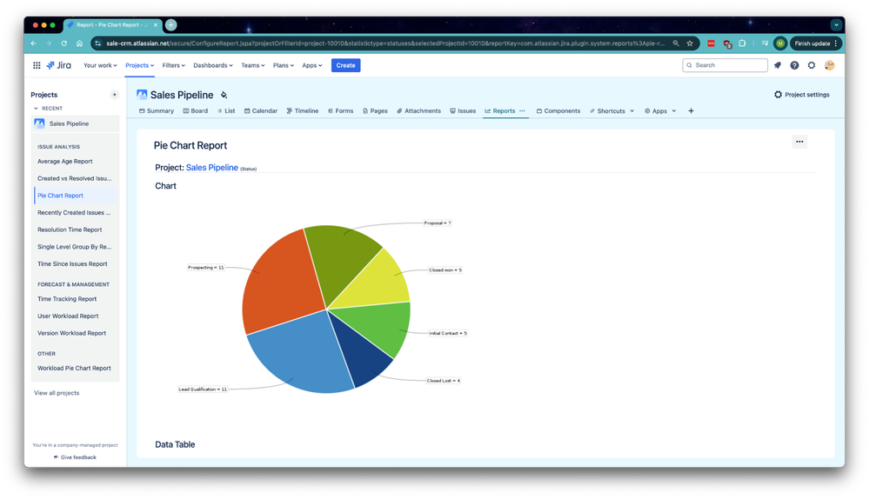Expand the Plans dropdown

click(284, 65)
